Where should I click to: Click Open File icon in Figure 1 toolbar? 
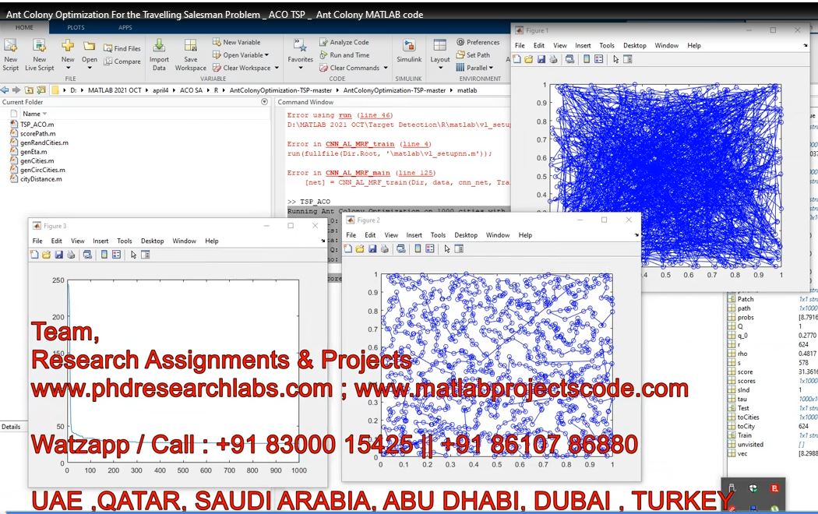coord(528,59)
